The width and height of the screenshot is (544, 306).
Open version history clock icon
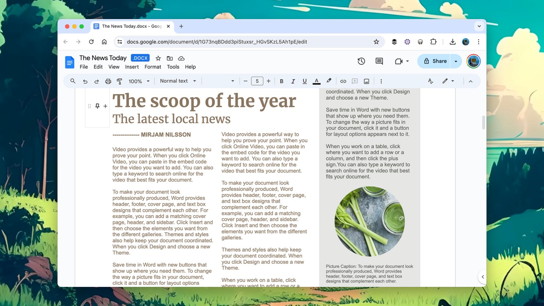pyautogui.click(x=361, y=61)
